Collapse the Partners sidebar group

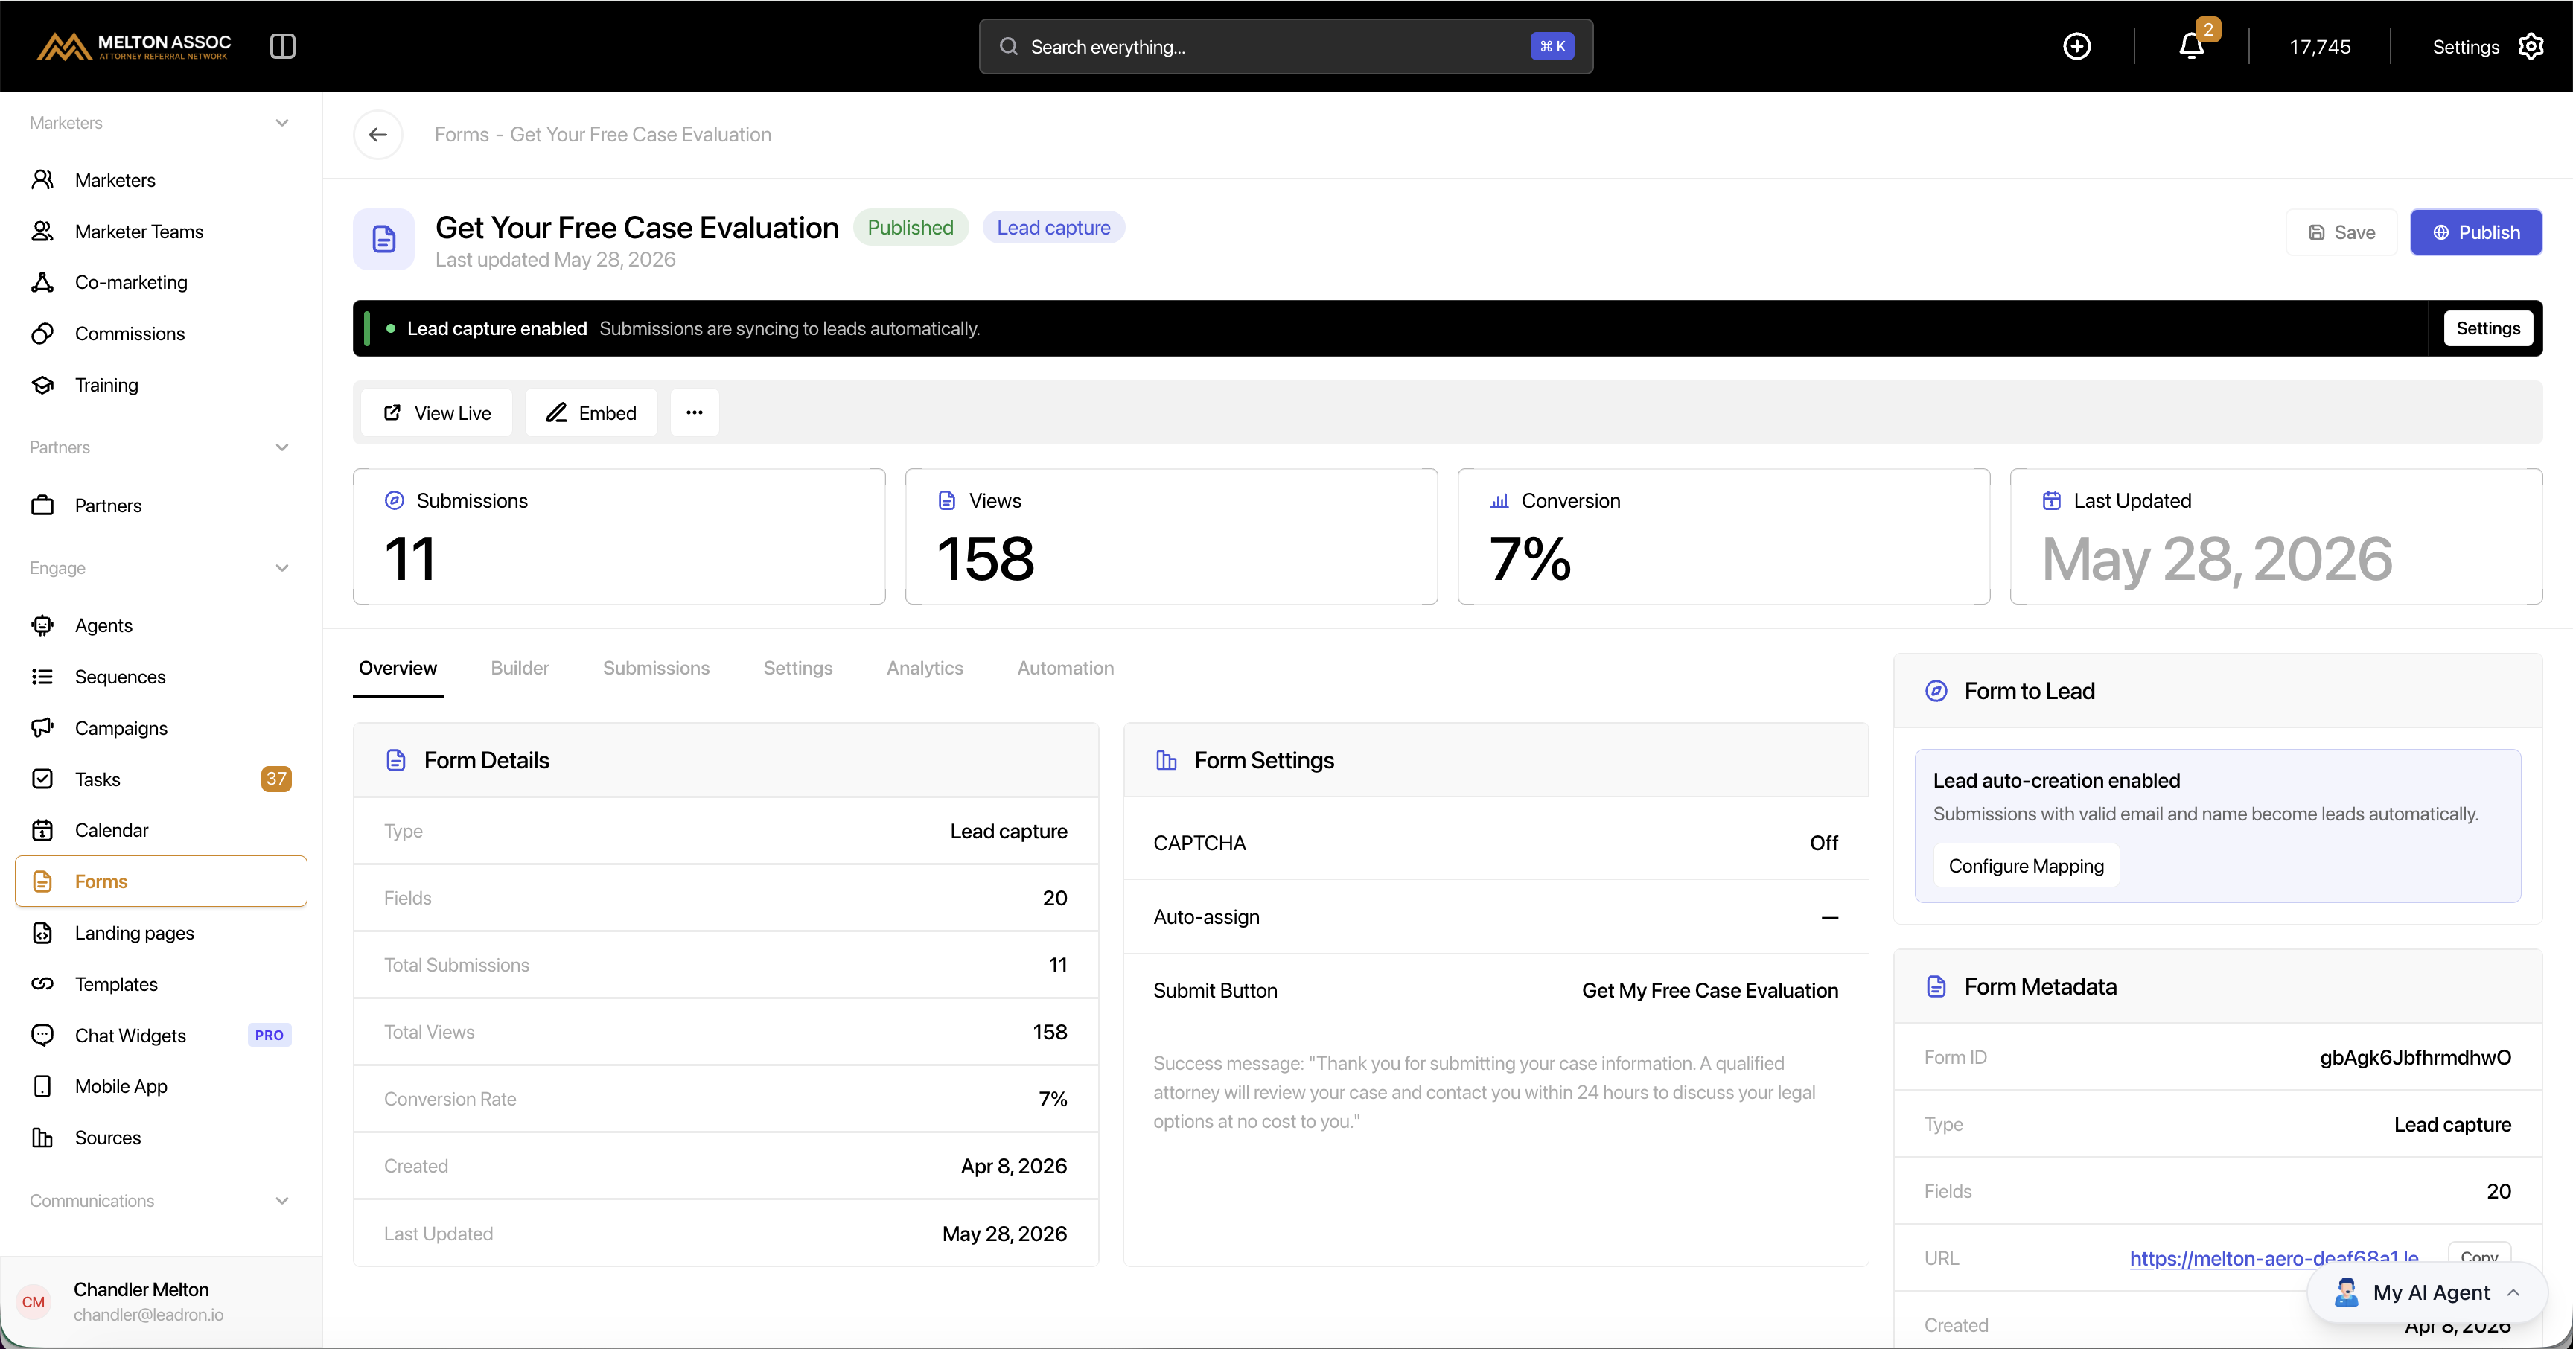coord(281,447)
